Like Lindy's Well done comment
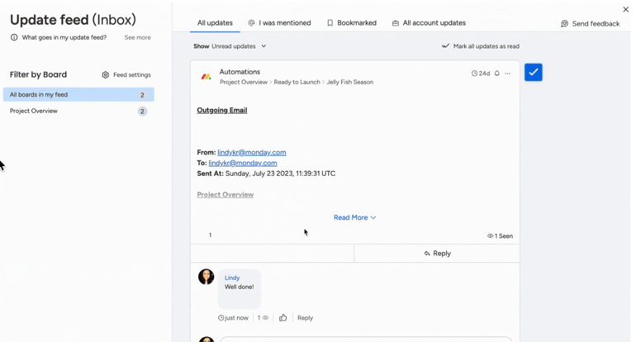The image size is (636, 342). [283, 318]
